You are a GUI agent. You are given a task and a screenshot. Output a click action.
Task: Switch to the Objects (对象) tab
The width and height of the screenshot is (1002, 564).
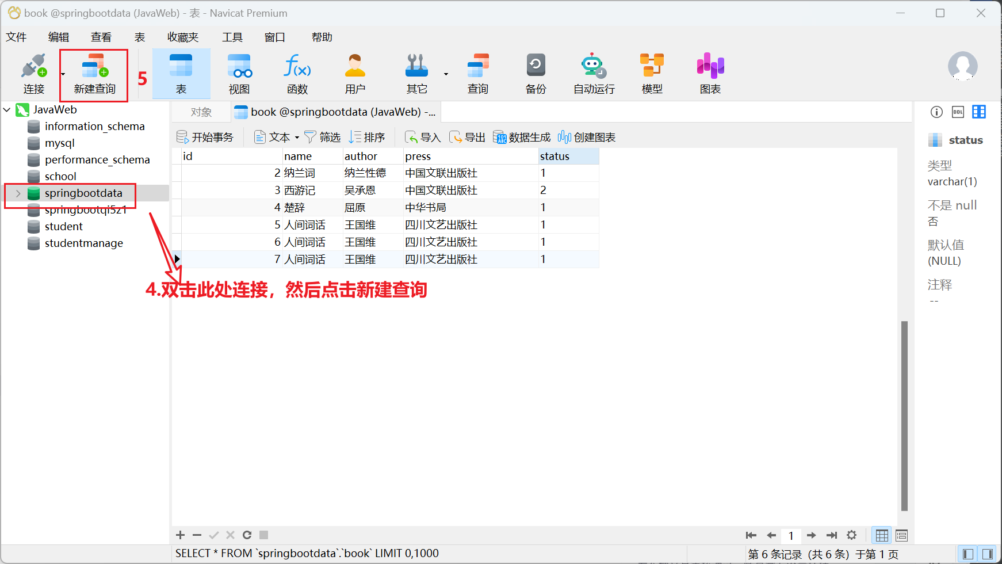point(201,112)
